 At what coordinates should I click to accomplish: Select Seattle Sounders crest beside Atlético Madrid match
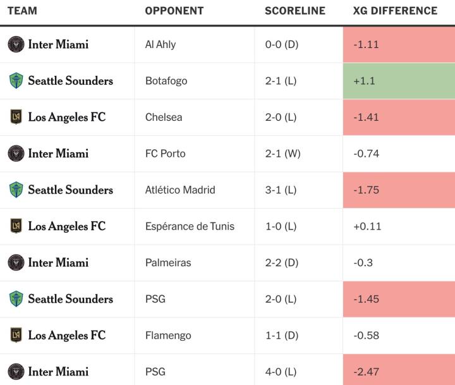point(16,190)
